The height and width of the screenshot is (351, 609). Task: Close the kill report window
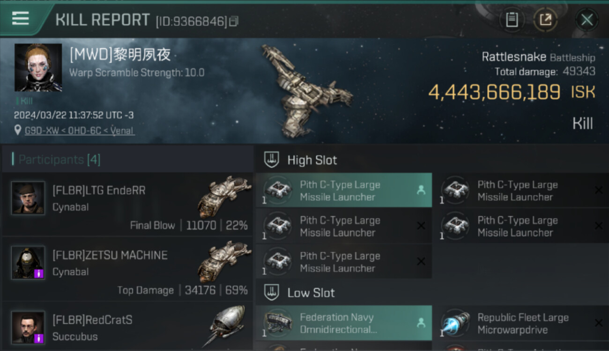coord(587,20)
